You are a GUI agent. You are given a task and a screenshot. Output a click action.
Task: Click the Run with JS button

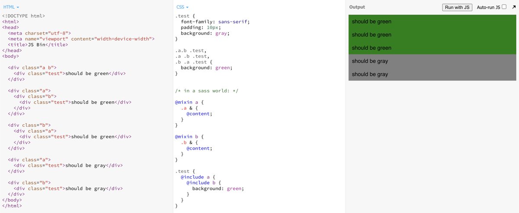point(458,7)
